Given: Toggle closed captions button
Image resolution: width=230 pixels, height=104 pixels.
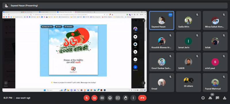Looking at the screenshot, I should [102, 98].
